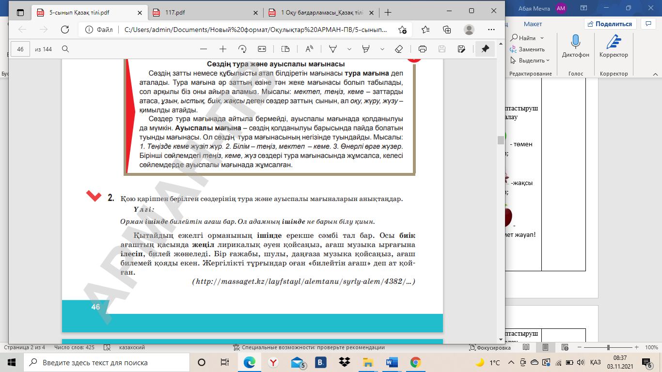Open Word comments pane

648,24
